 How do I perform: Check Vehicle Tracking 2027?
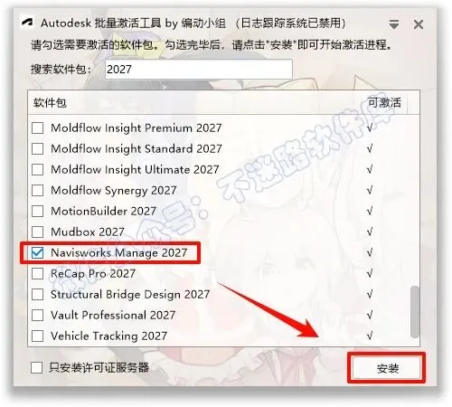click(x=37, y=336)
